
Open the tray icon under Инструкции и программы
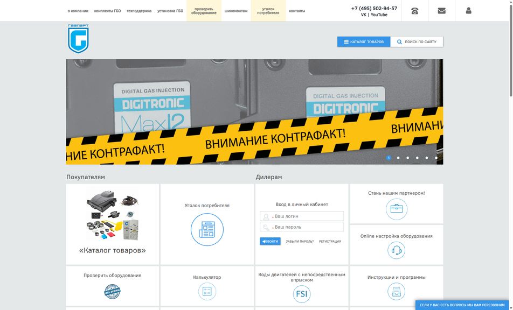[x=397, y=291]
